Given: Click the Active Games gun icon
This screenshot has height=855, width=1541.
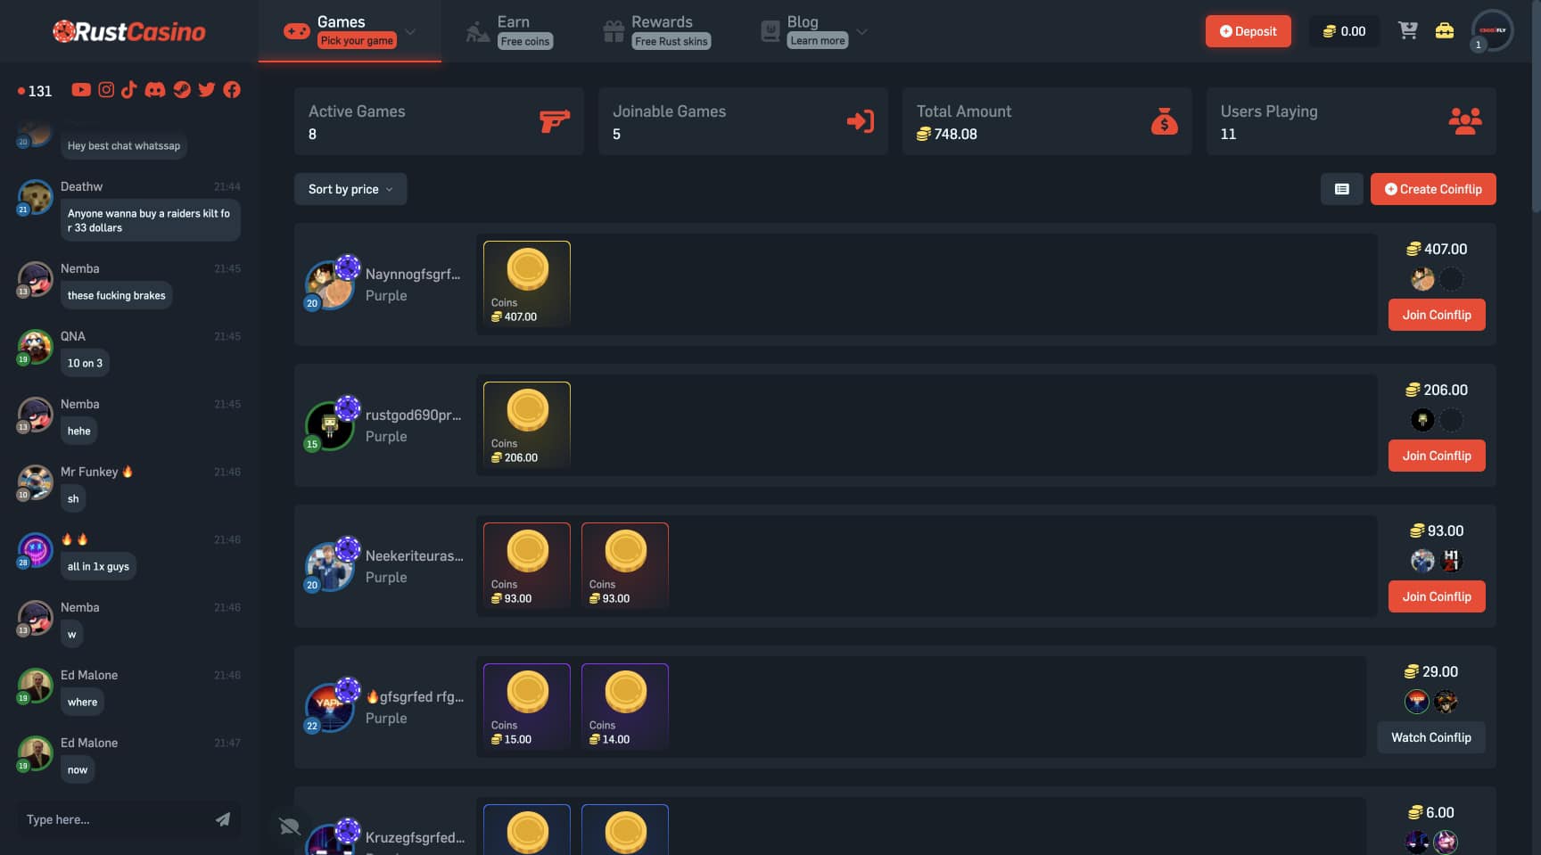Looking at the screenshot, I should click(554, 121).
